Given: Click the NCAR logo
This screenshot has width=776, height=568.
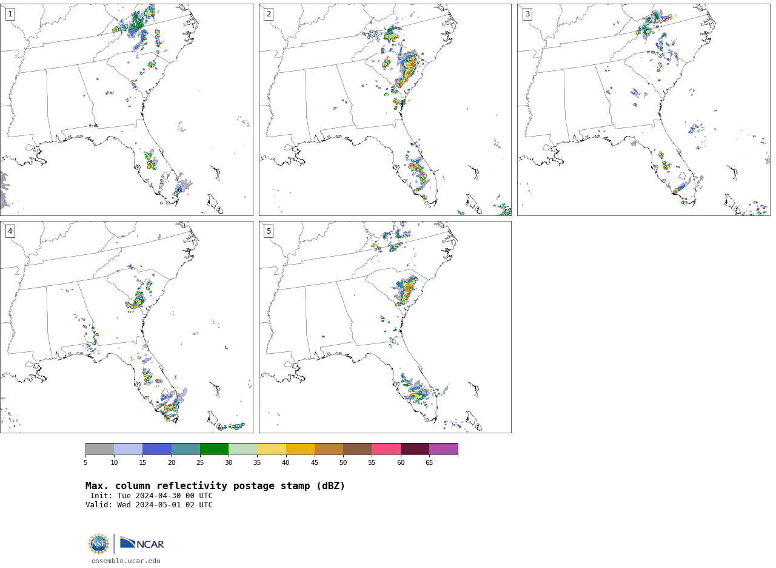Looking at the screenshot, I should click(x=142, y=544).
